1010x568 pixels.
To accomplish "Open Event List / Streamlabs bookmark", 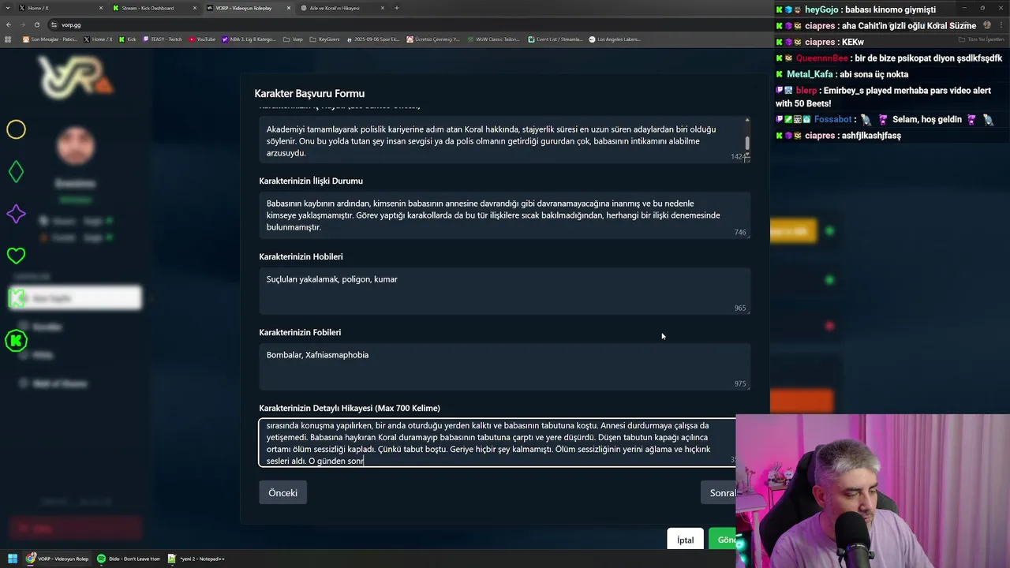I will 555,39.
